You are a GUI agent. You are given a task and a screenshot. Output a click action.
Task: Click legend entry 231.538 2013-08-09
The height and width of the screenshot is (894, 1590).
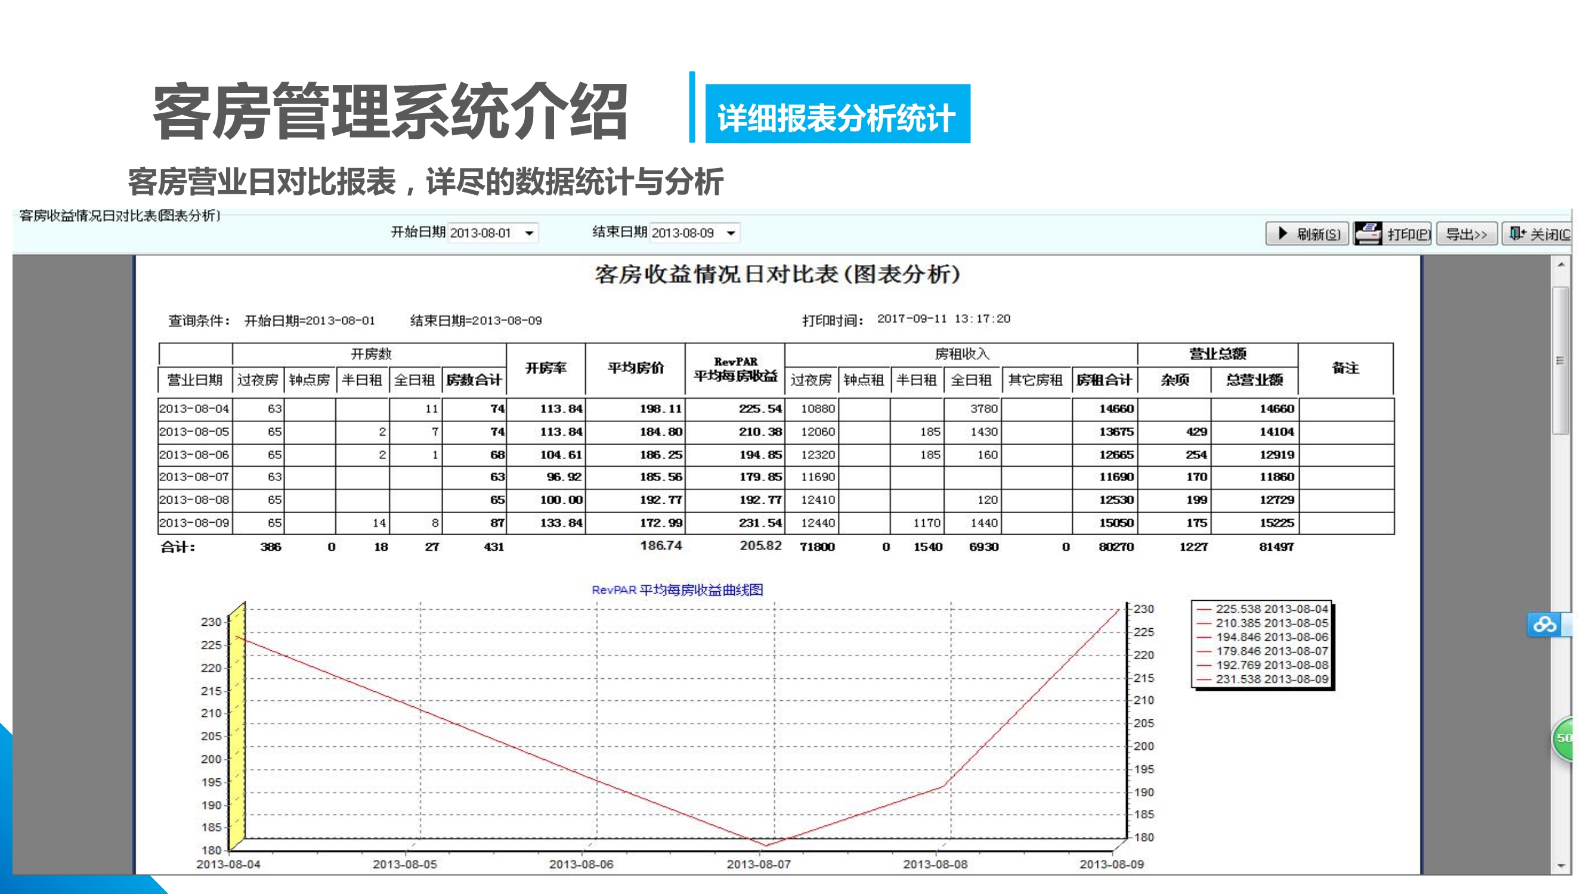click(x=1272, y=679)
